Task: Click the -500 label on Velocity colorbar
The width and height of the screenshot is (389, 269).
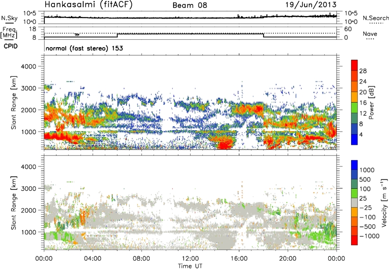Action: [368, 226]
